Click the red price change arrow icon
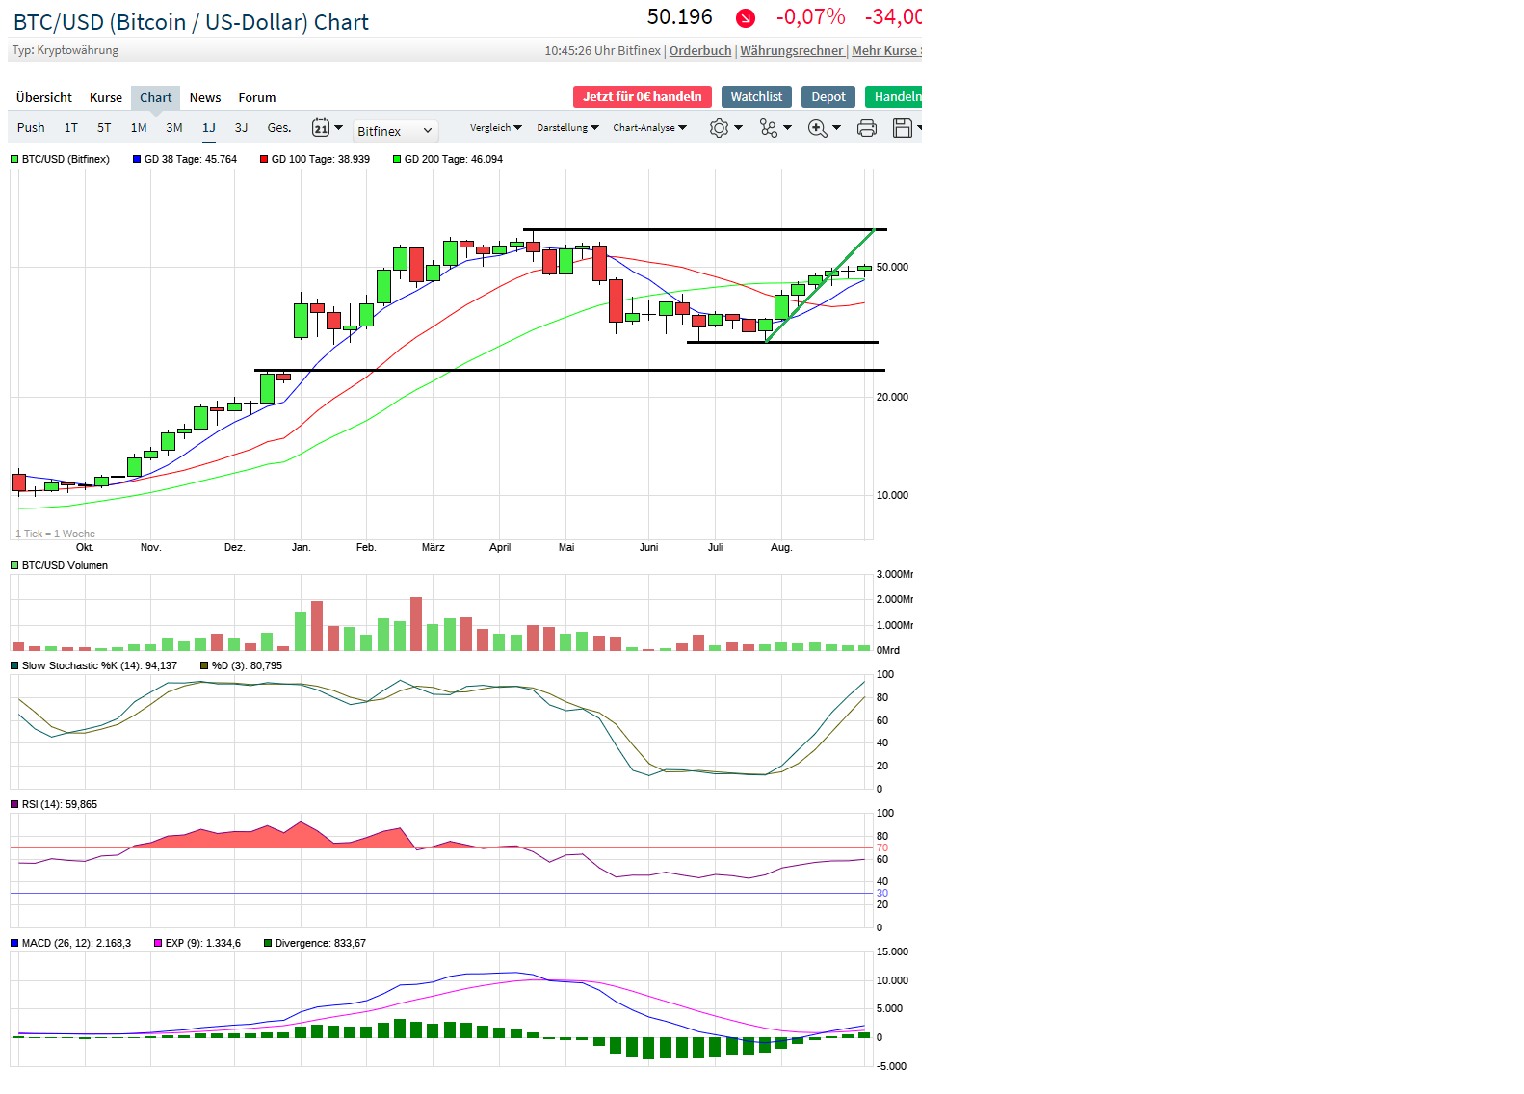Viewport: 1524px width, 1094px height. [746, 18]
